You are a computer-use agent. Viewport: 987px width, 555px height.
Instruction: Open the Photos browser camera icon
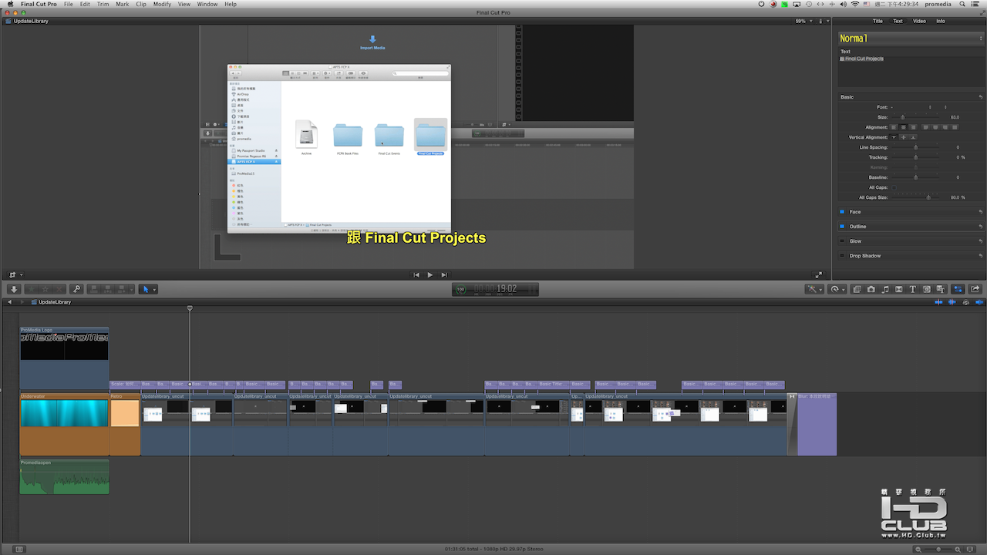point(871,289)
